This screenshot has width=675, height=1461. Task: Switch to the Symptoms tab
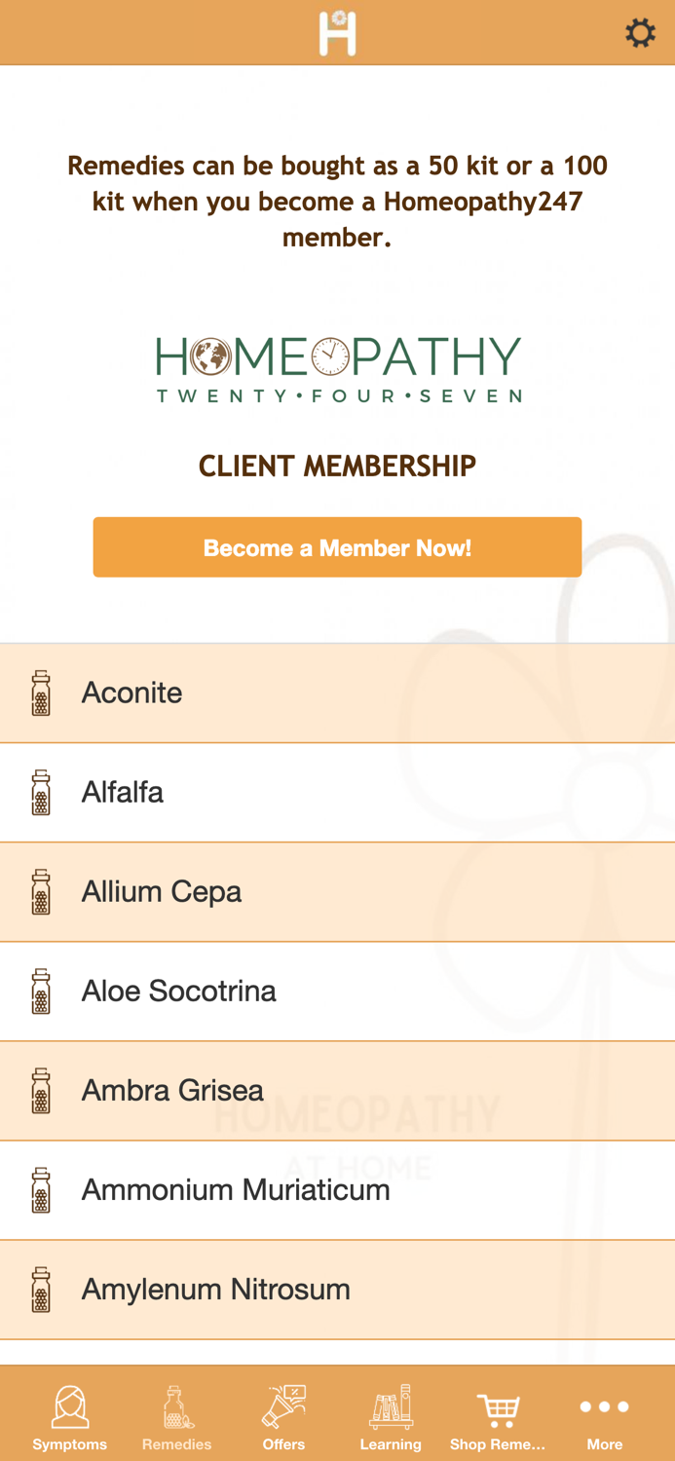pos(70,1418)
